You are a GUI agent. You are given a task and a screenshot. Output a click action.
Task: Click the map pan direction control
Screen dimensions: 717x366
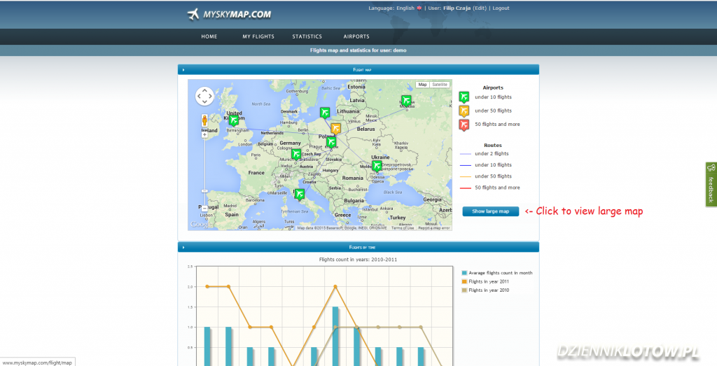(x=204, y=96)
